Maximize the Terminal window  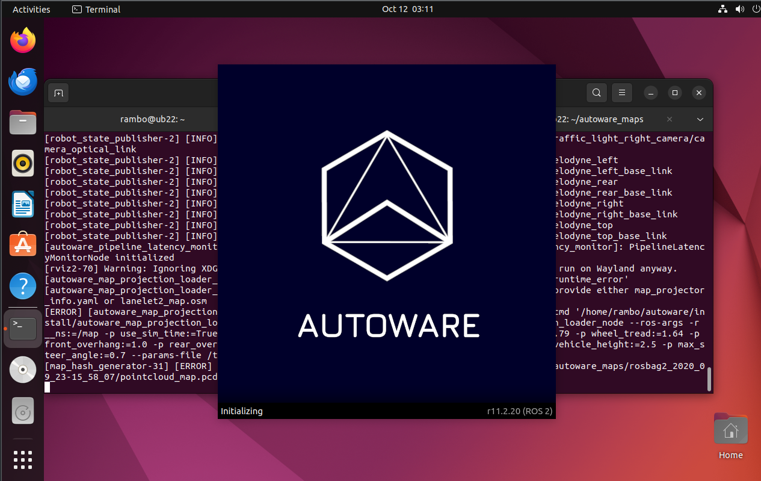point(675,93)
